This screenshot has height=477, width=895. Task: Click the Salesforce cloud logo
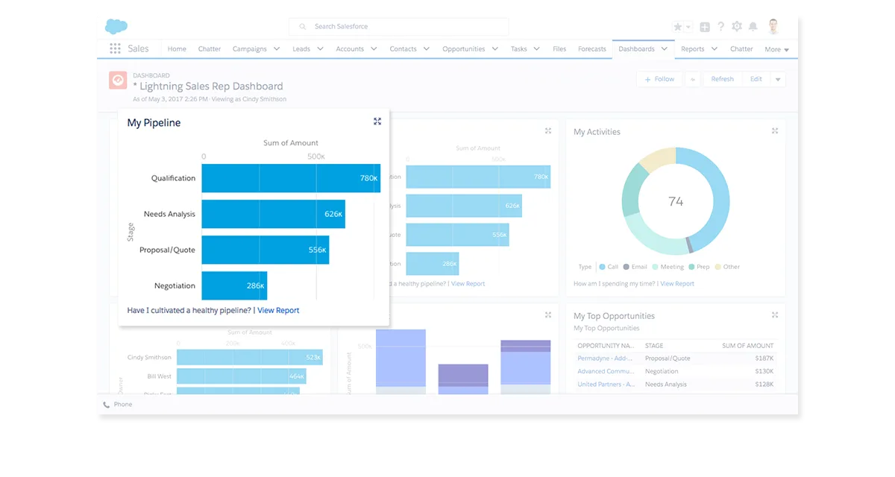click(116, 27)
